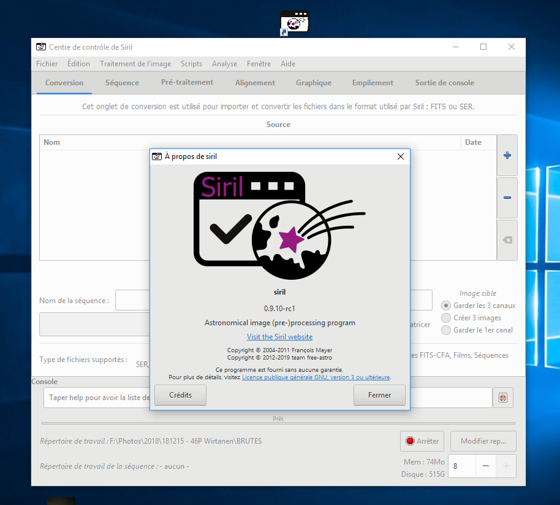The width and height of the screenshot is (560, 505).
Task: Maximize the Centre de contrôle window
Action: click(483, 47)
